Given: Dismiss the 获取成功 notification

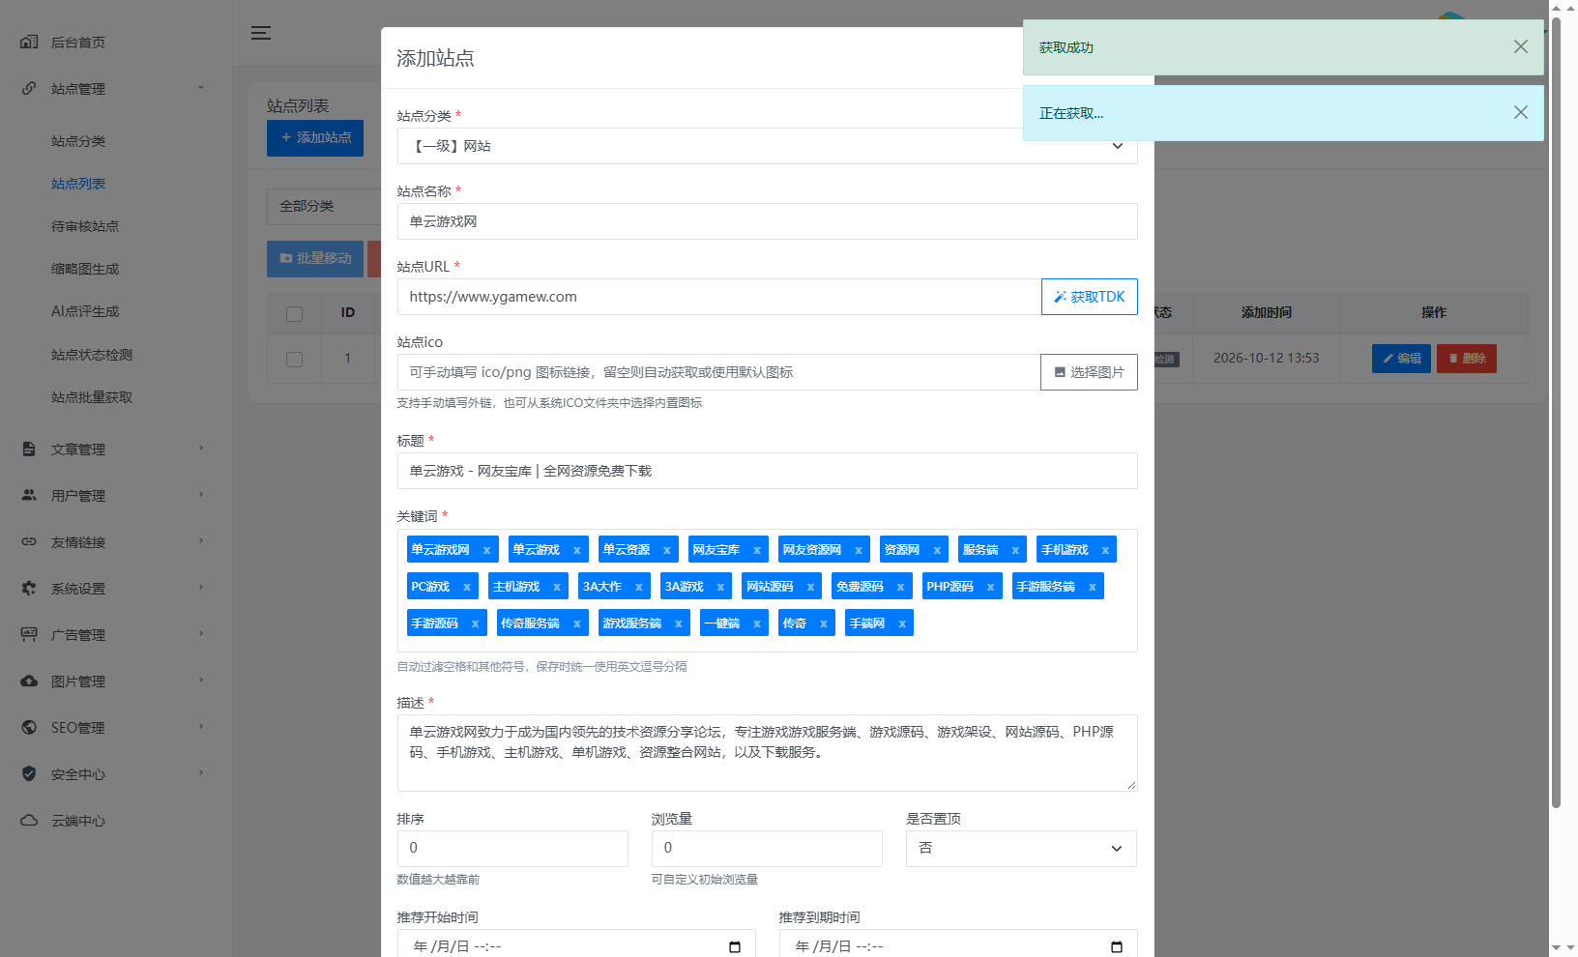Looking at the screenshot, I should tap(1521, 46).
